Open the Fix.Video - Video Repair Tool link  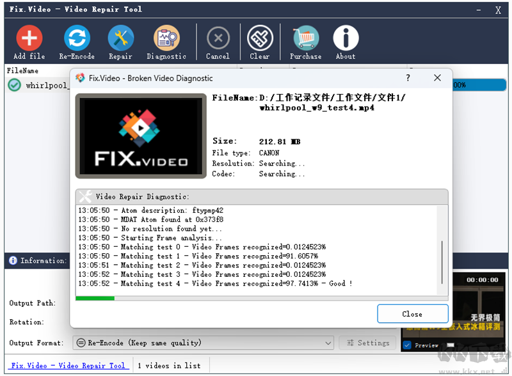[x=68, y=365]
